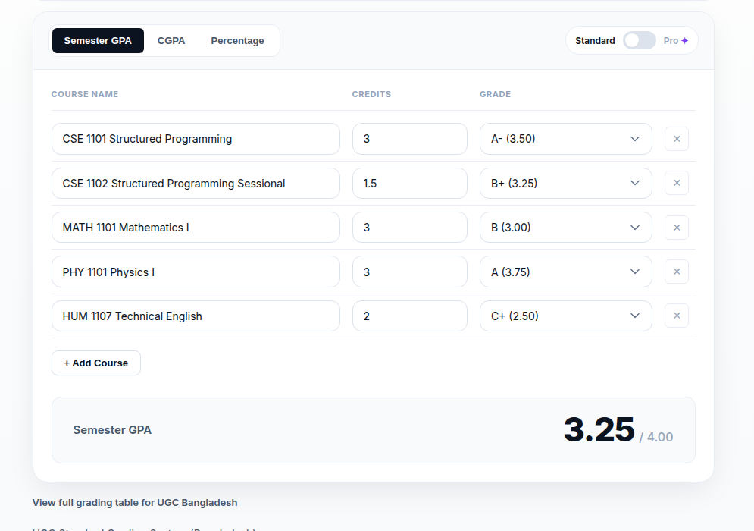Open View full grading table for UGC Bangladesh

[x=135, y=503]
